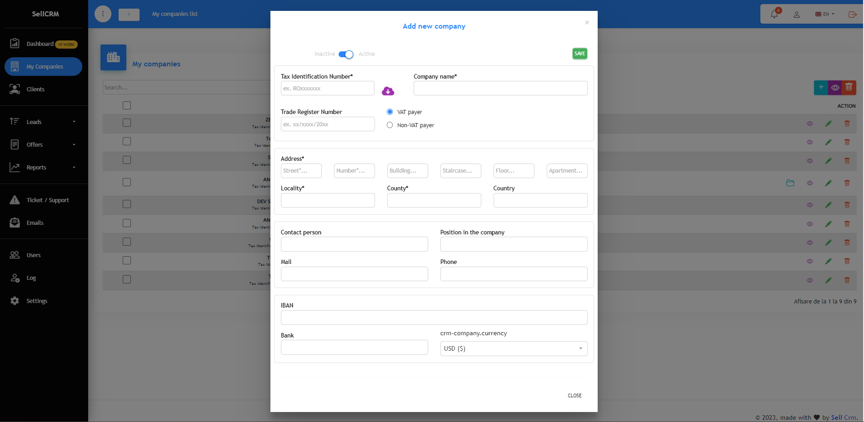
Task: Expand the Leads sidebar menu
Action: click(43, 122)
